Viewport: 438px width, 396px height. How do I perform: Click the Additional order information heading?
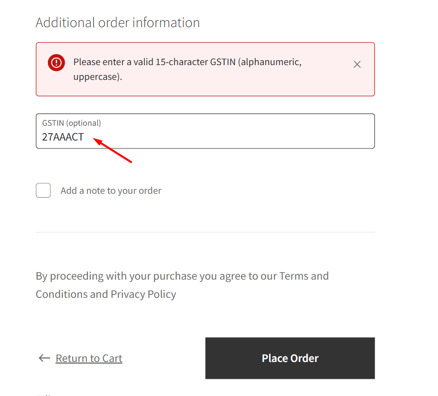click(x=118, y=22)
